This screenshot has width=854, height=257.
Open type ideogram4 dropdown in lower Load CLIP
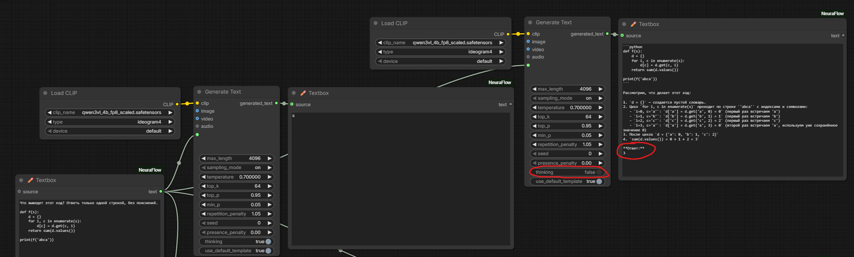(x=110, y=122)
